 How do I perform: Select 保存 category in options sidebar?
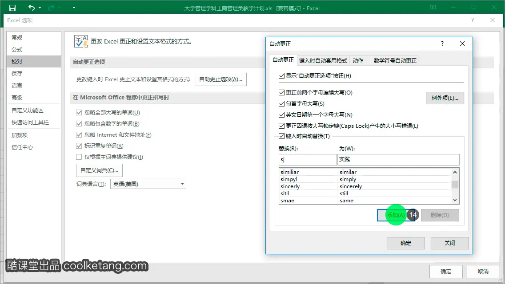pos(34,73)
